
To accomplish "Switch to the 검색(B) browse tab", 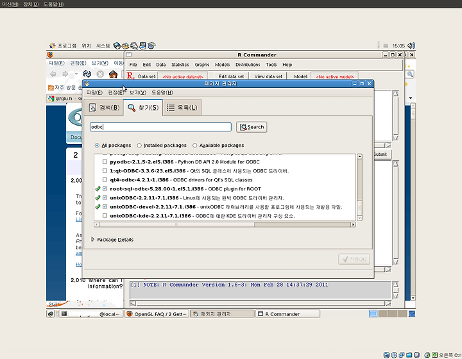I will pos(104,108).
